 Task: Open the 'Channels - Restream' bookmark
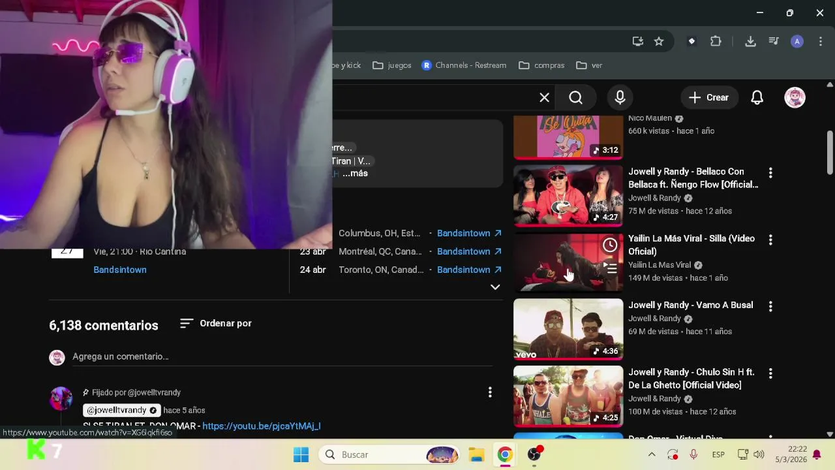click(464, 65)
